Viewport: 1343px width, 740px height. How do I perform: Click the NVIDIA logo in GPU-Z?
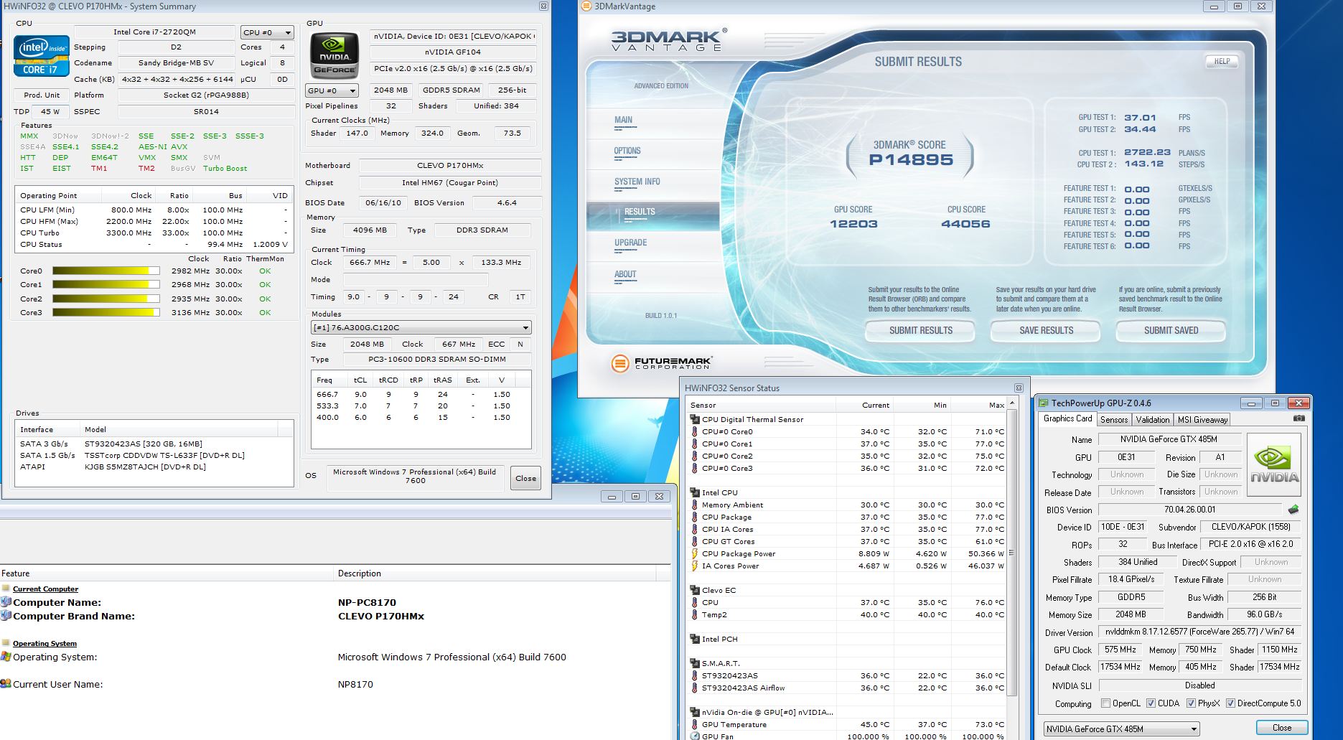[x=1274, y=464]
